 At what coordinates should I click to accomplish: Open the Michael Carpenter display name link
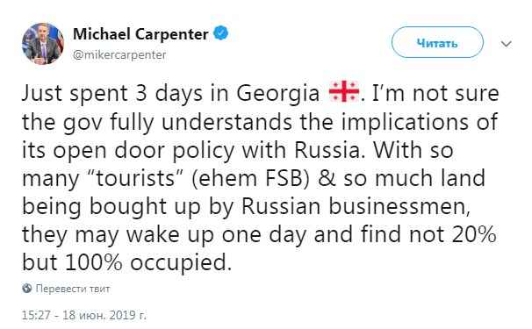pyautogui.click(x=140, y=34)
